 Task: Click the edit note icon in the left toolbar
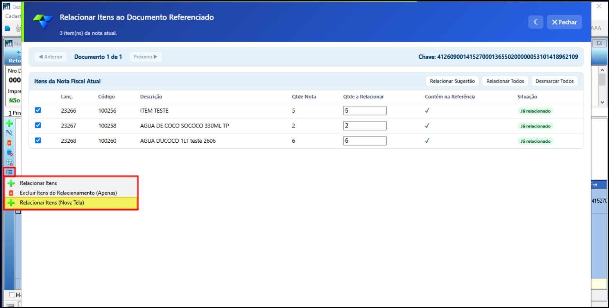(9, 133)
